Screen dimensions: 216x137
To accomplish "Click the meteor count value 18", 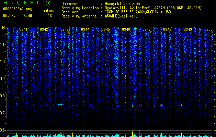I will pyautogui.click(x=50, y=16).
